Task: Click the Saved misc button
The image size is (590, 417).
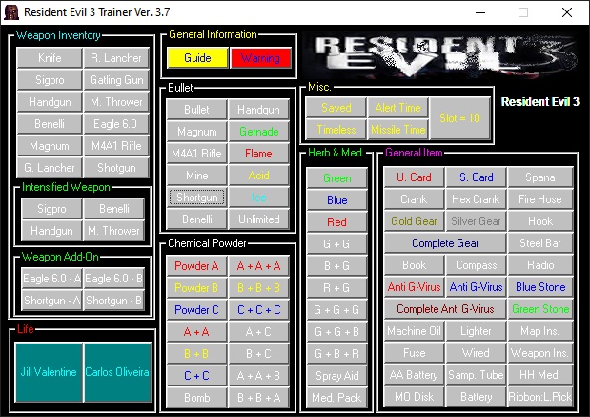Action: click(336, 108)
